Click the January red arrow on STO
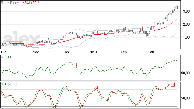The image size is (194, 109). [97, 88]
